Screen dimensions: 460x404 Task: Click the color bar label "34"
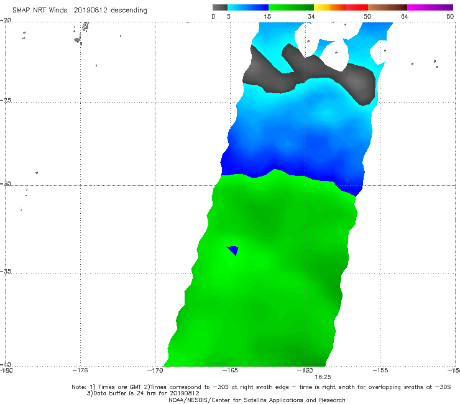pos(311,16)
